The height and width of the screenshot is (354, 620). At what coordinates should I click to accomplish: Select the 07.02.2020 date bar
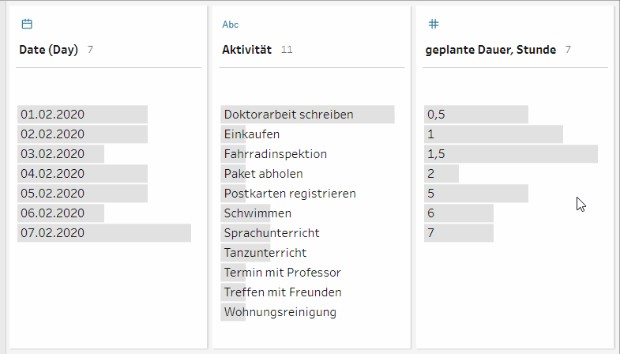coord(104,233)
